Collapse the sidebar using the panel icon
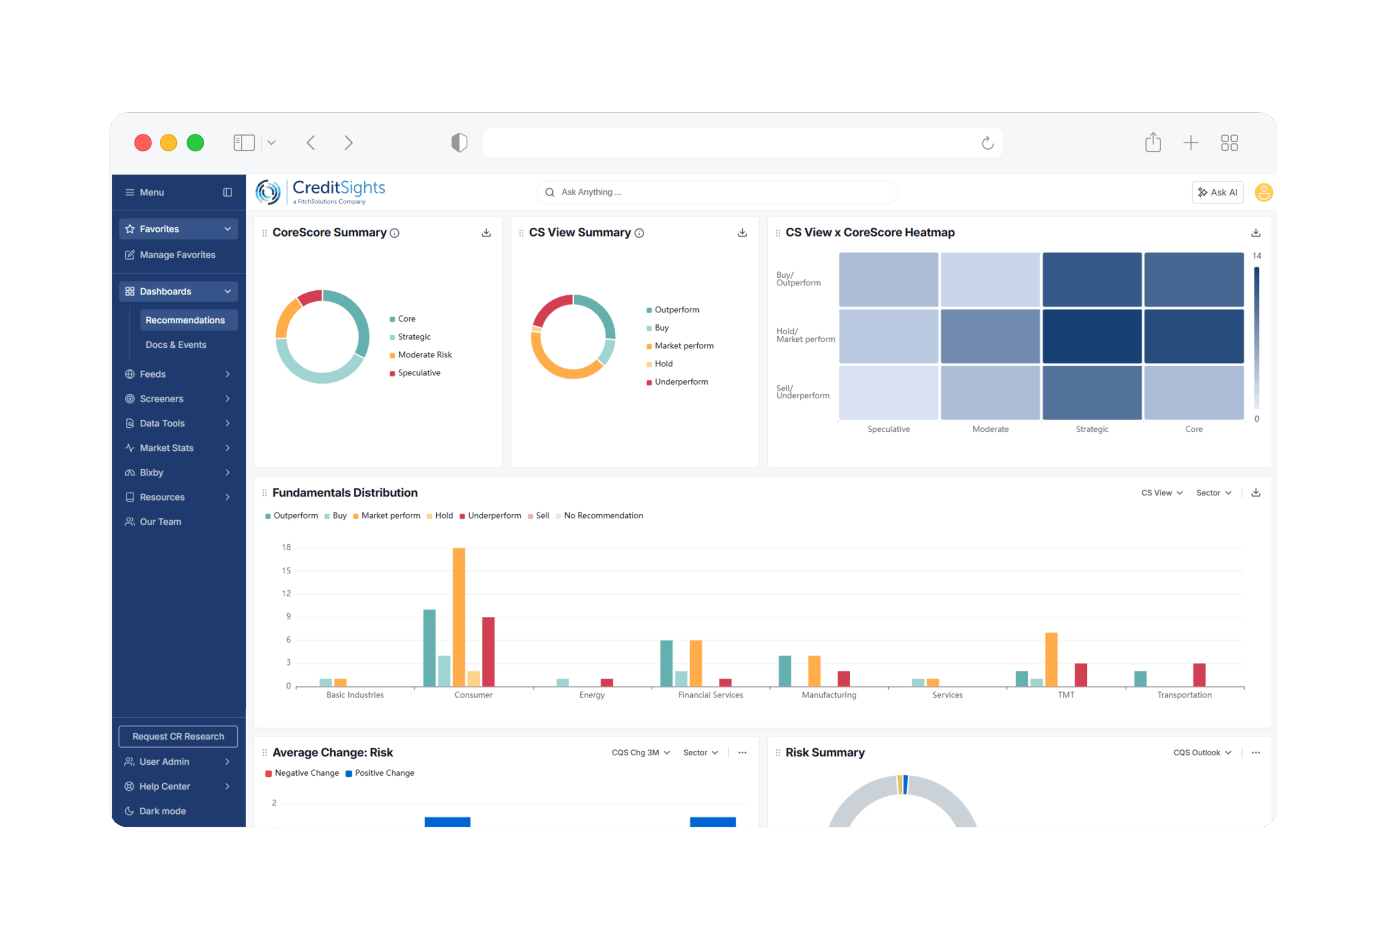The height and width of the screenshot is (926, 1389). [227, 193]
